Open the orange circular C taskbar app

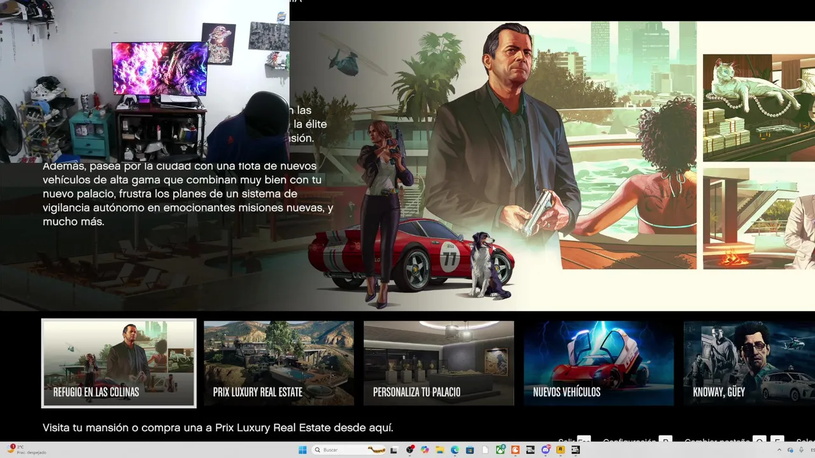[515, 450]
